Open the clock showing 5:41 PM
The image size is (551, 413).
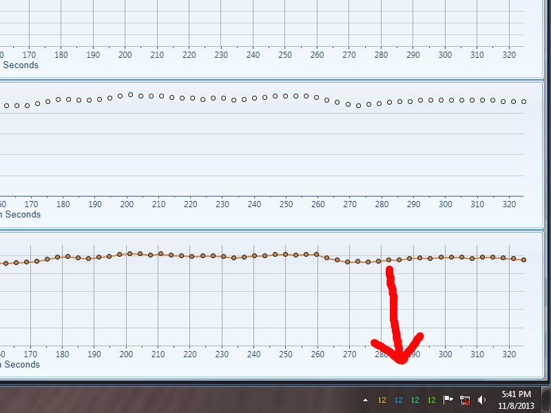(516, 399)
